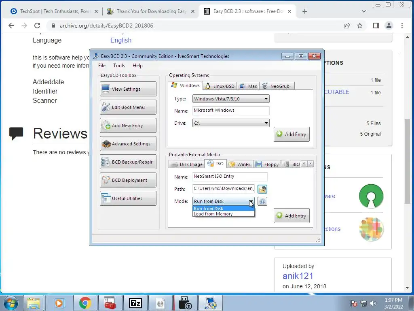The width and height of the screenshot is (414, 311).
Task: Click Action Center flag icon in tray
Action: (354, 303)
